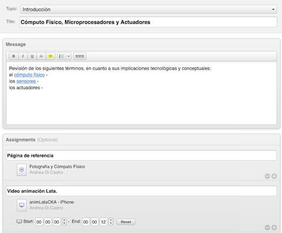
Task: Insert a www hyperlink
Action: click(80, 56)
